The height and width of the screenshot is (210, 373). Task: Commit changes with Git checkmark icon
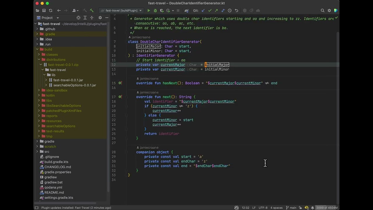click(x=210, y=10)
